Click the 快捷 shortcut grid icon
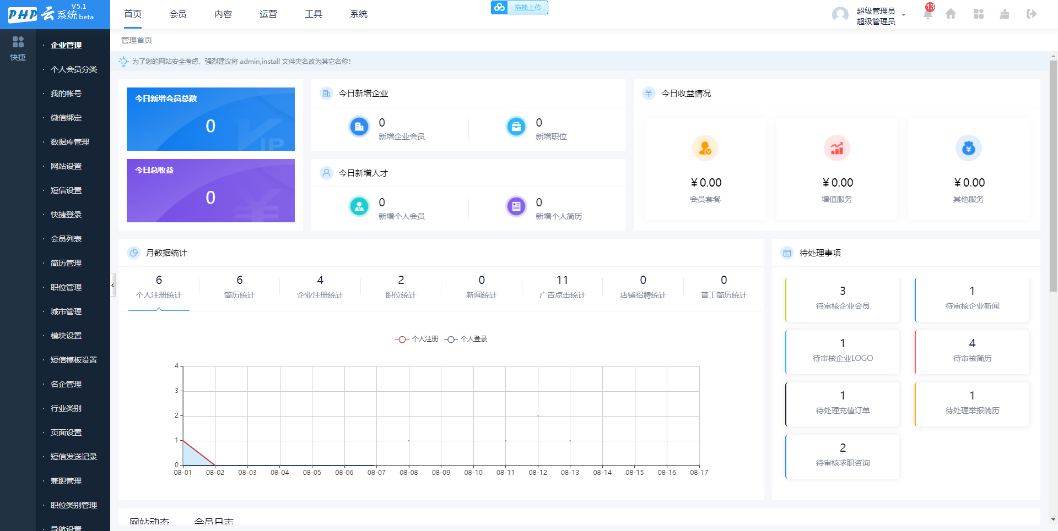The image size is (1058, 531). (18, 42)
